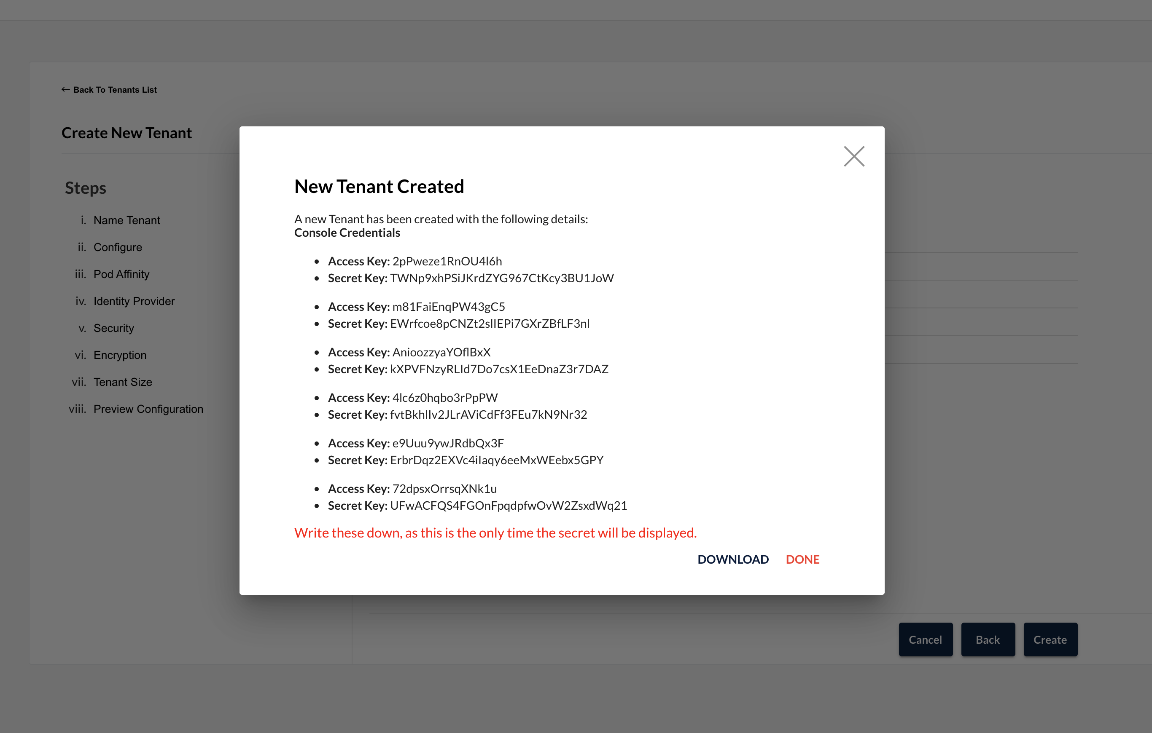The image size is (1152, 733).
Task: Click the Create tenant button
Action: coord(1050,639)
